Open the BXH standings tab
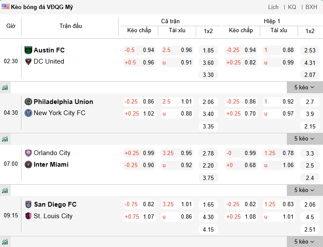The height and width of the screenshot is (247, 323). pyautogui.click(x=311, y=7)
